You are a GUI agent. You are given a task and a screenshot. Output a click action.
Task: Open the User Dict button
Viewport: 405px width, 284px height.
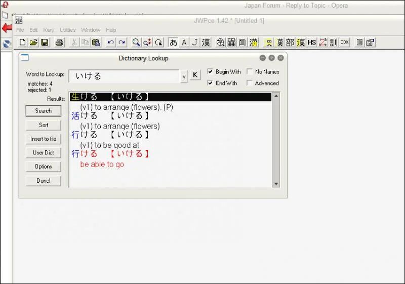44,152
